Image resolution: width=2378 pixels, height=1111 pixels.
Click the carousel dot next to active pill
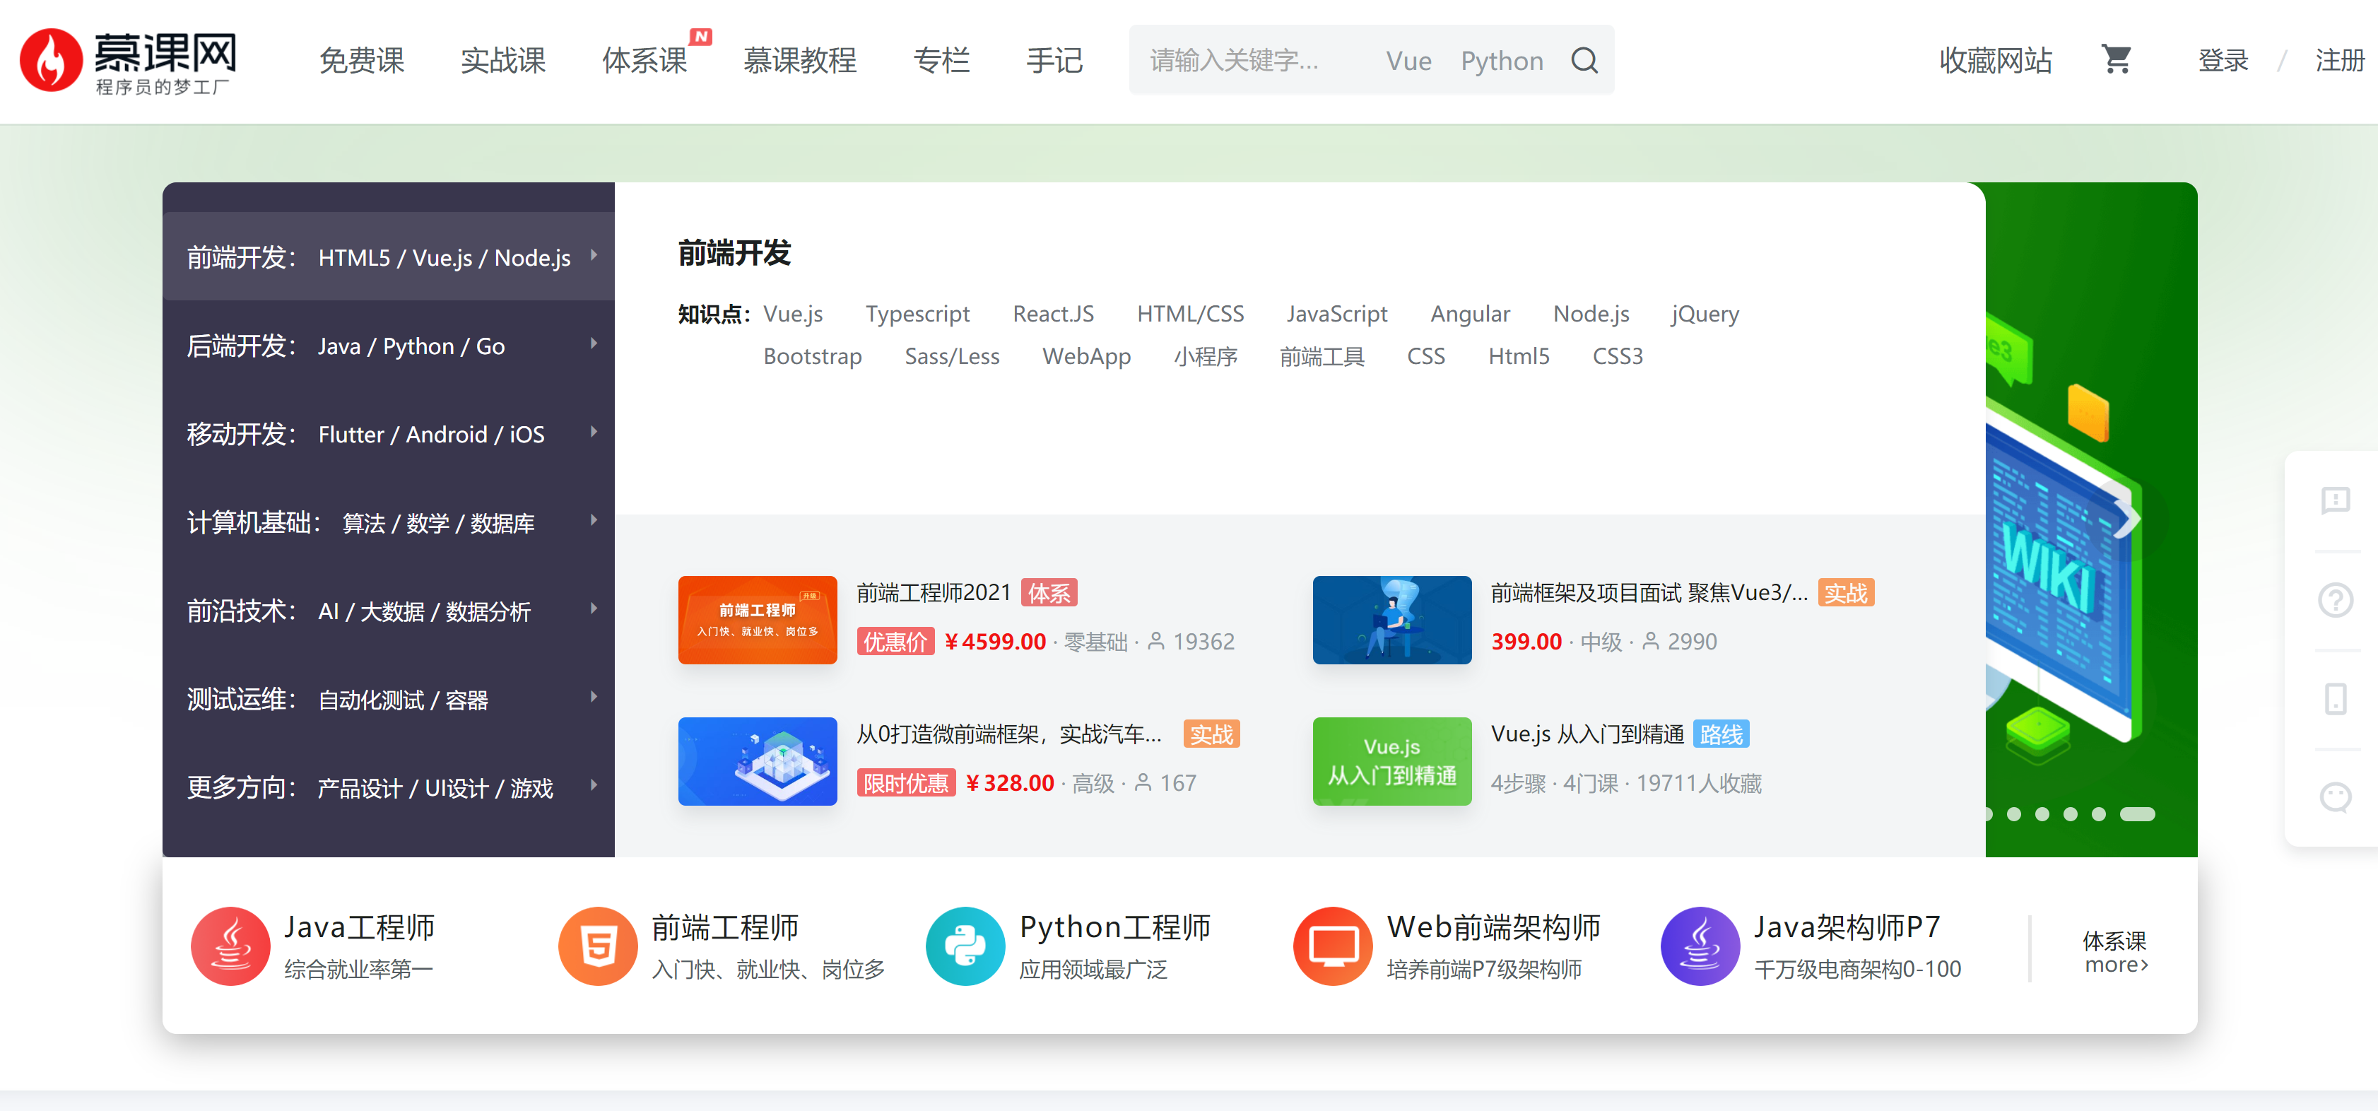pyautogui.click(x=2098, y=813)
